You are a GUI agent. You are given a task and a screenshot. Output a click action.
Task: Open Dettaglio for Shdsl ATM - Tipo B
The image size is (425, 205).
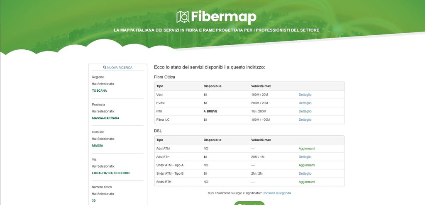305,173
